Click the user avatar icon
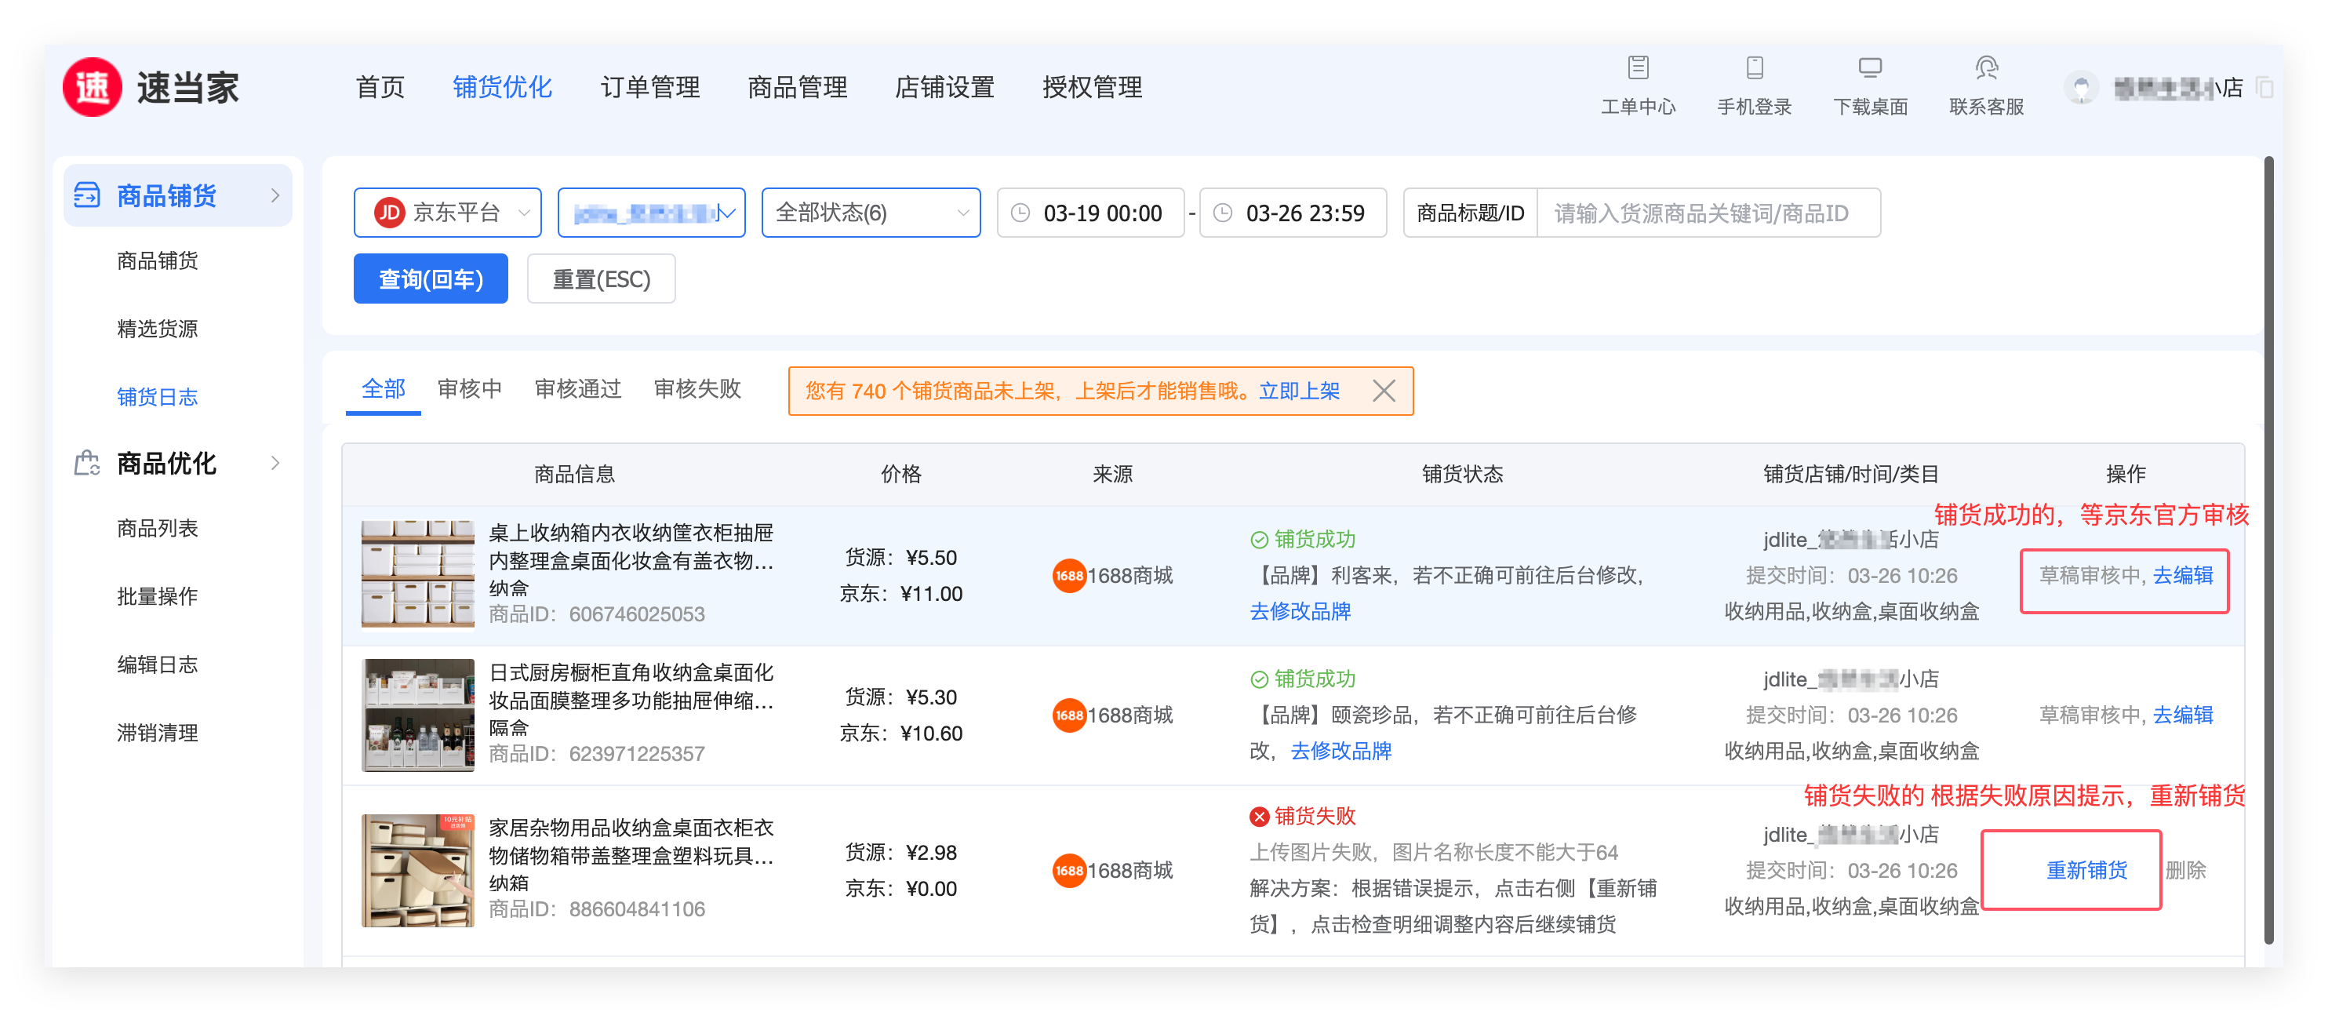This screenshot has height=1012, width=2328. click(2081, 89)
